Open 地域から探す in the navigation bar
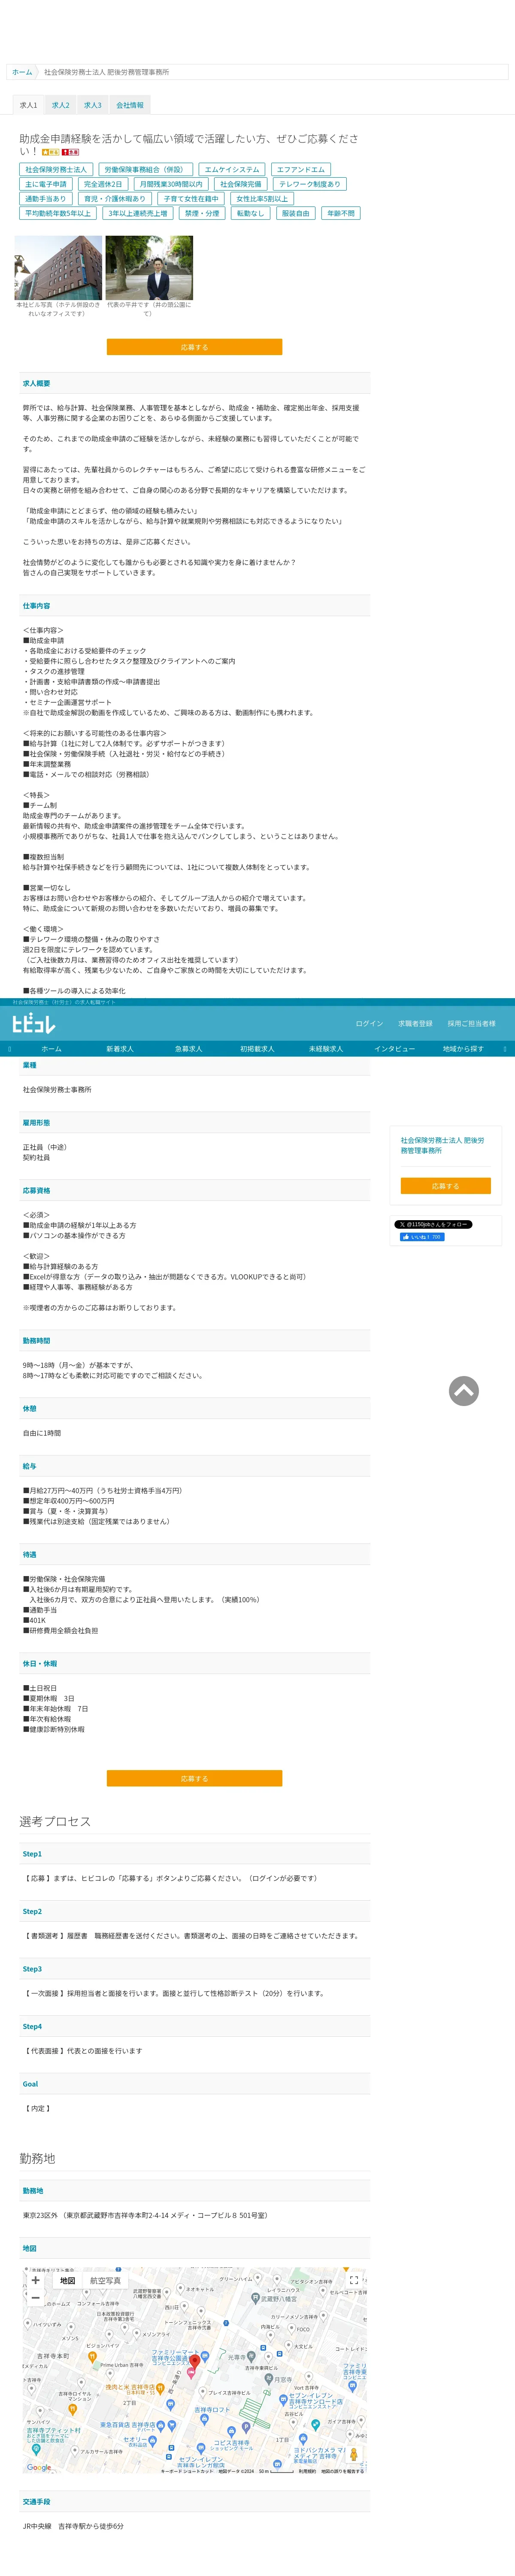The width and height of the screenshot is (515, 2576). [463, 1049]
